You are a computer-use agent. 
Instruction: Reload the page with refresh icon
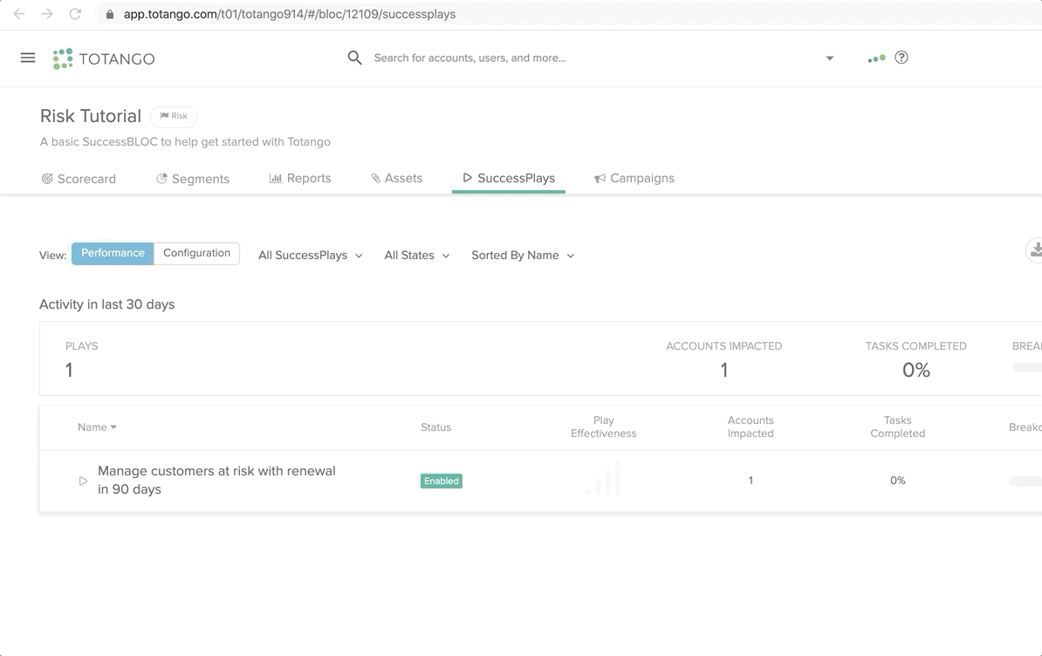(x=75, y=14)
